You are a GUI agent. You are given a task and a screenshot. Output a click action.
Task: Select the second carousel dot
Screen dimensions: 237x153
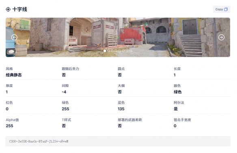[108, 51]
